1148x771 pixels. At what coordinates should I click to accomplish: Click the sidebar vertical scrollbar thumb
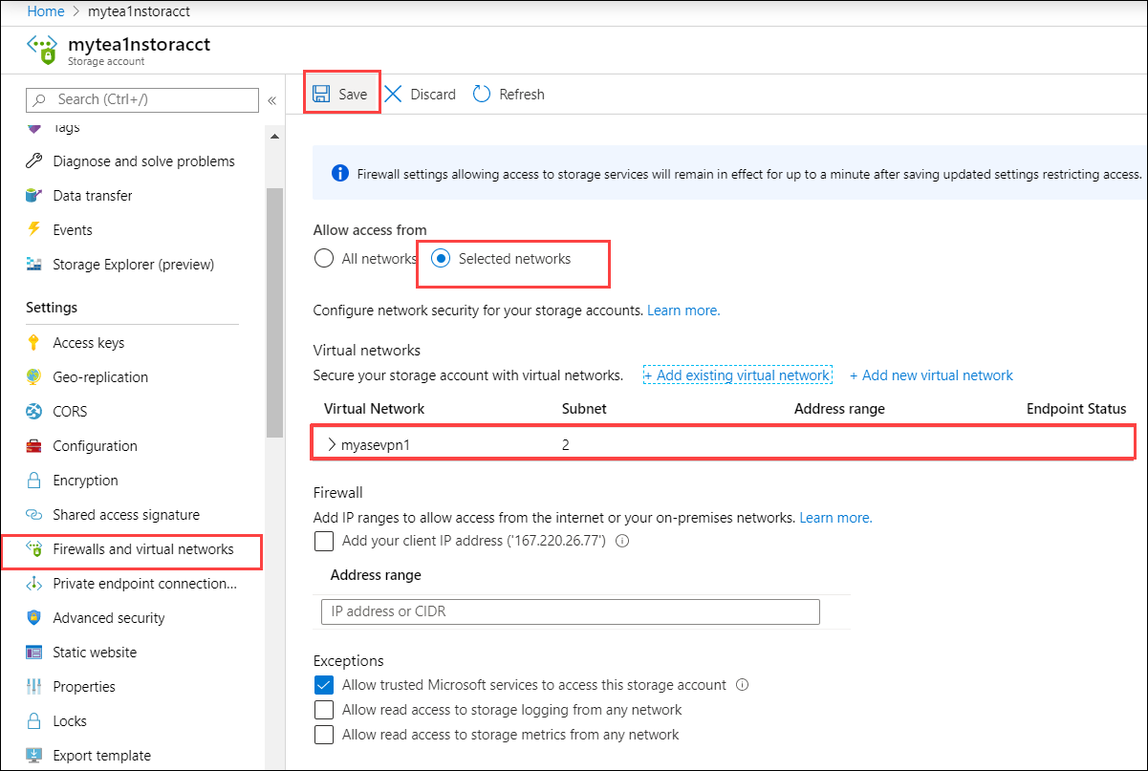pyautogui.click(x=275, y=311)
